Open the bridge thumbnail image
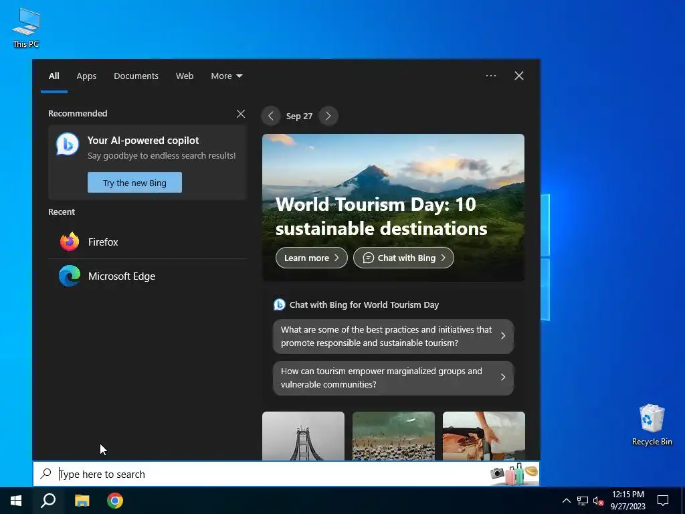 [303, 436]
